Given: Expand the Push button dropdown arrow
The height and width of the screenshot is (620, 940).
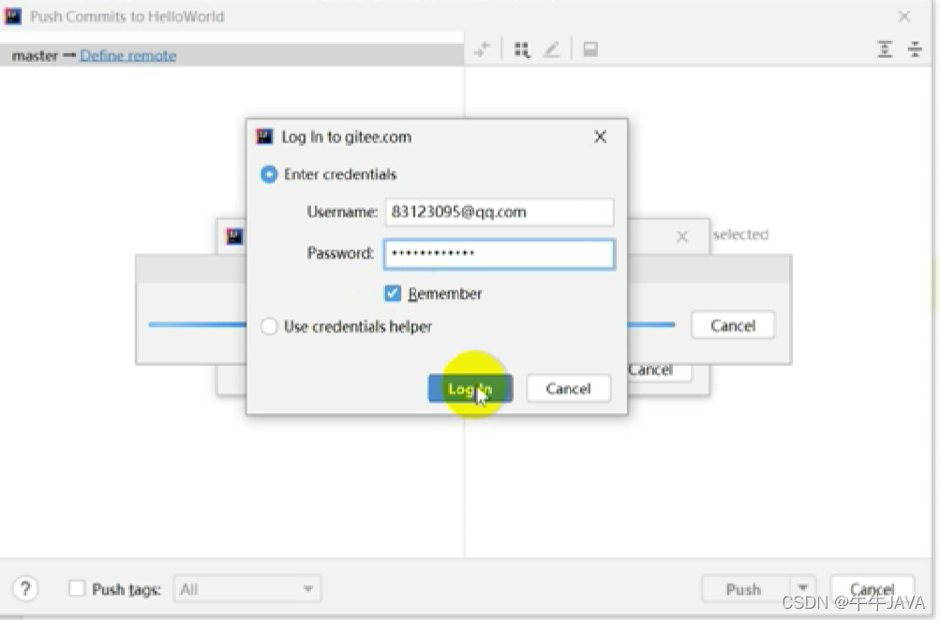Looking at the screenshot, I should pos(803,588).
